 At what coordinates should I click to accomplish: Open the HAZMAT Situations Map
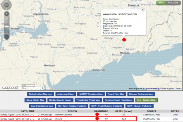click(x=90, y=94)
